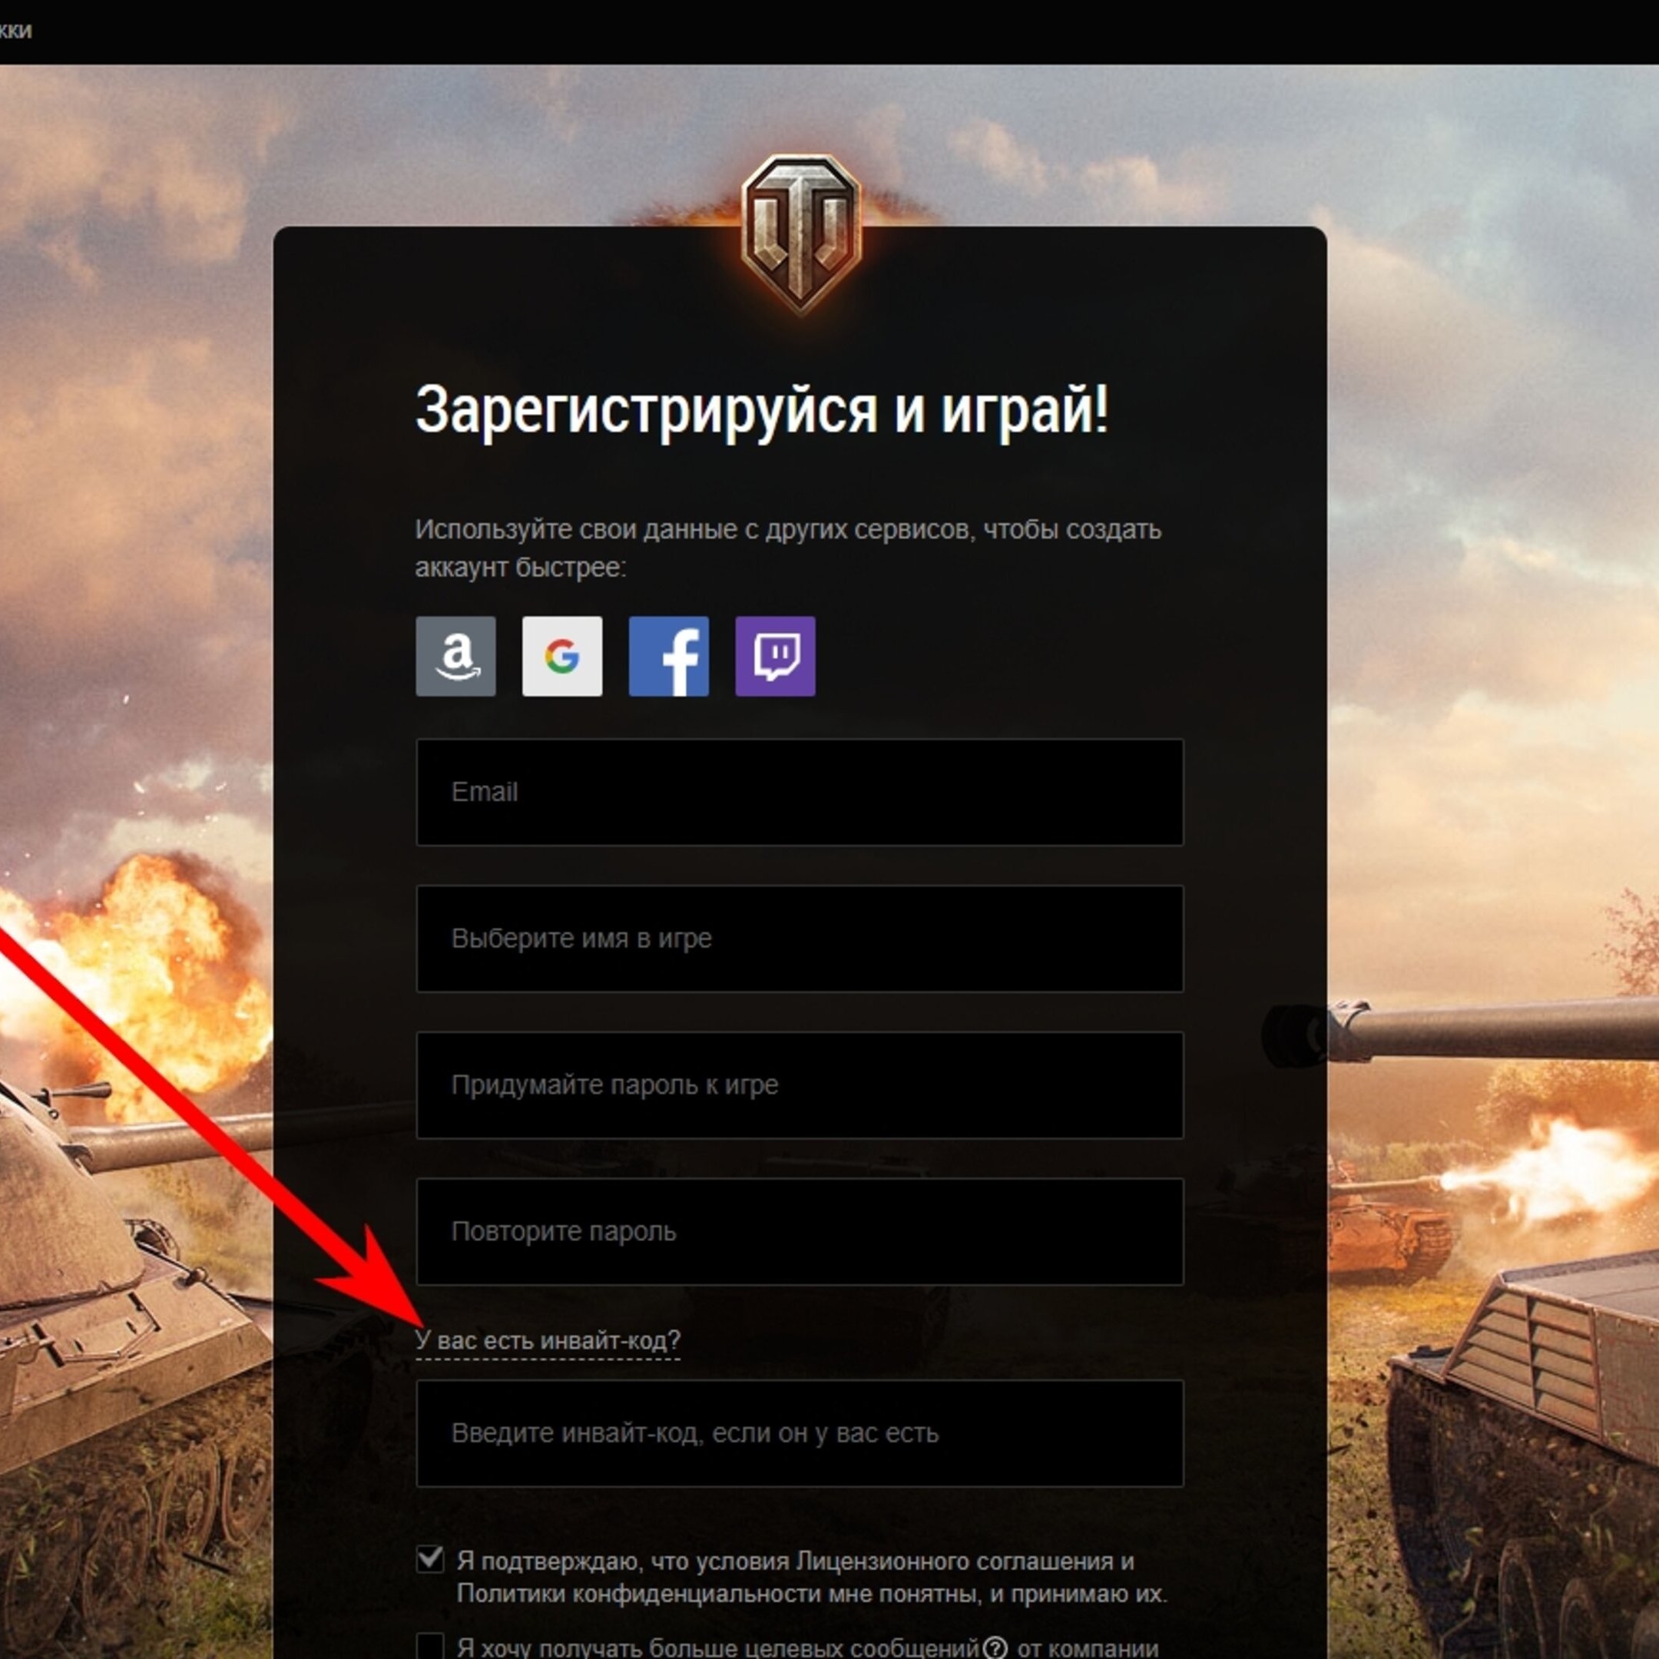Tick the checkbox to receive targeted messages
This screenshot has width=1659, height=1659.
click(x=429, y=1647)
